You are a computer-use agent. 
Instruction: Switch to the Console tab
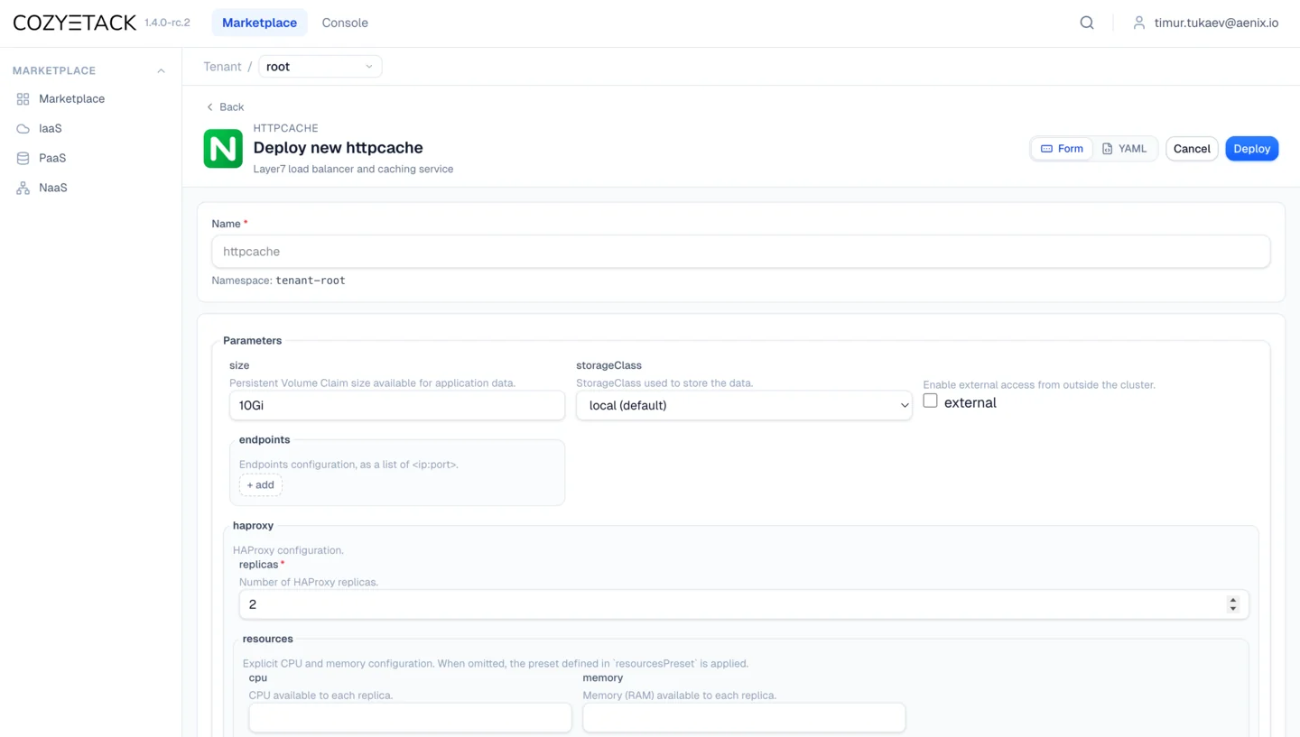(x=345, y=23)
